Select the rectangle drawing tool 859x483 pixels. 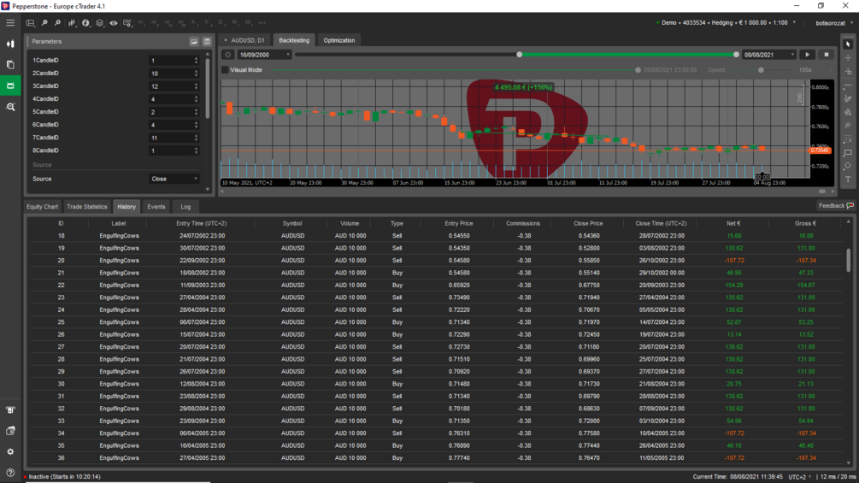[848, 153]
